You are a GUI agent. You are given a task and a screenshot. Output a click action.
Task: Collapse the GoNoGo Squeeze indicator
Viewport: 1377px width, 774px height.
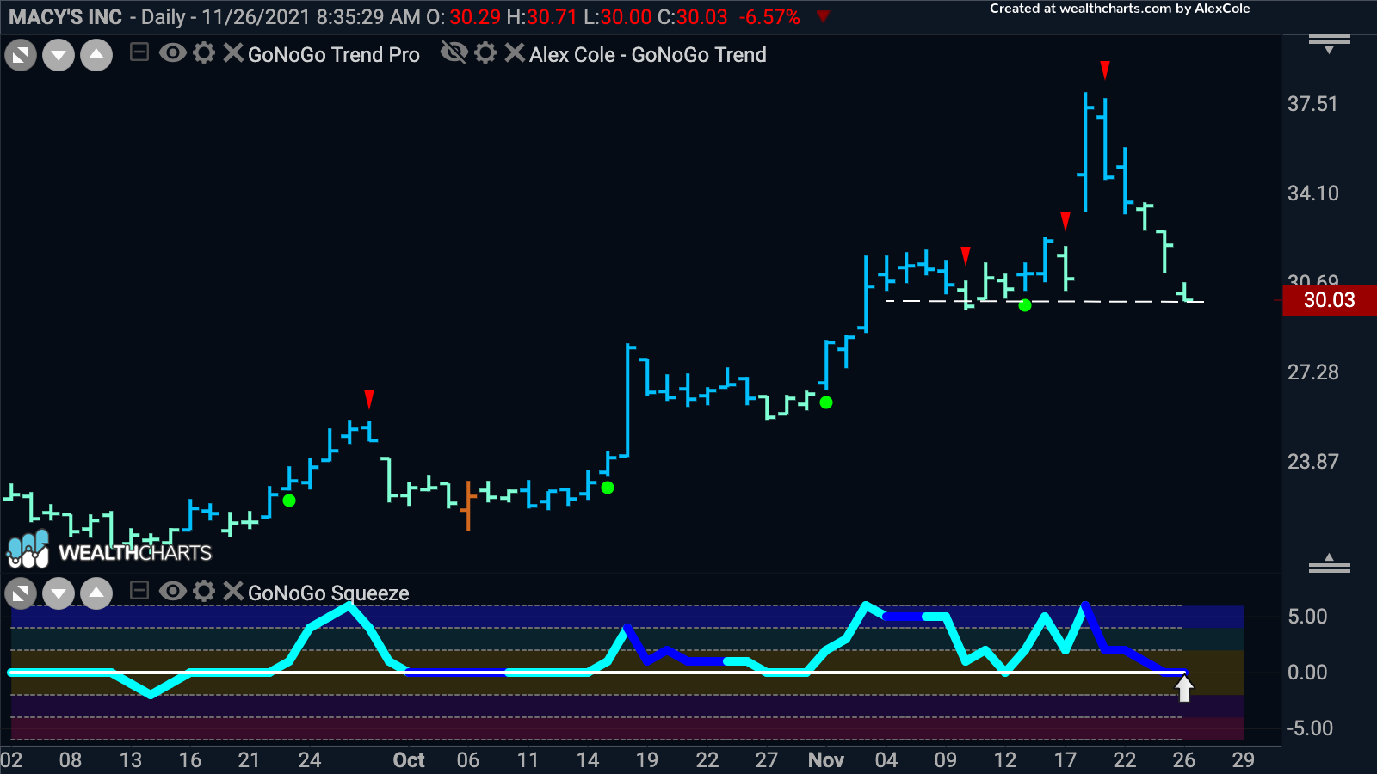point(139,591)
